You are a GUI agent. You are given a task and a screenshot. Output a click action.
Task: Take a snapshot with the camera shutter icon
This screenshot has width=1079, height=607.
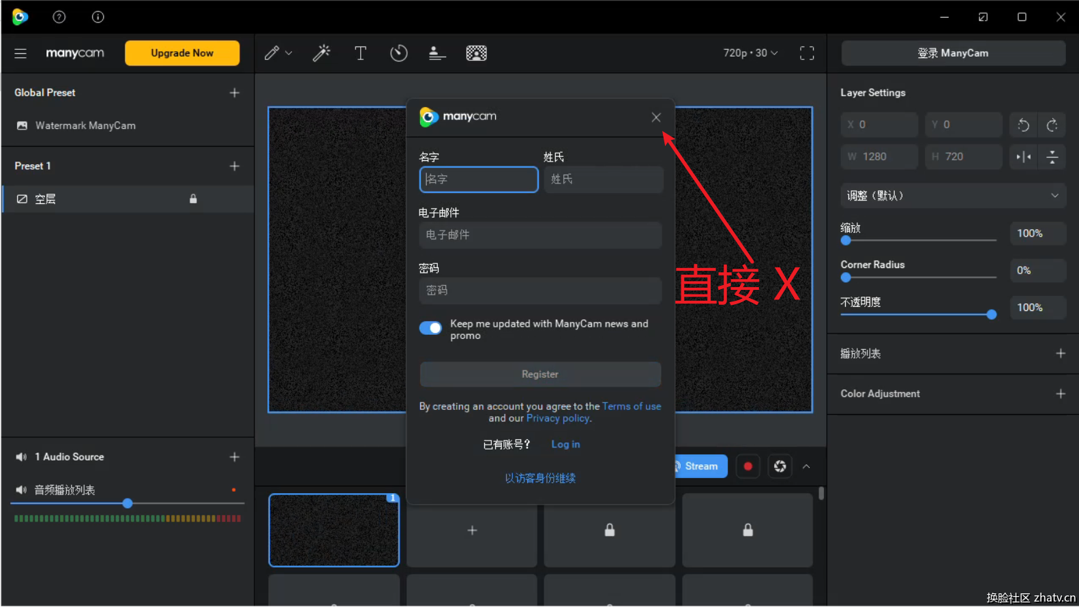(780, 467)
